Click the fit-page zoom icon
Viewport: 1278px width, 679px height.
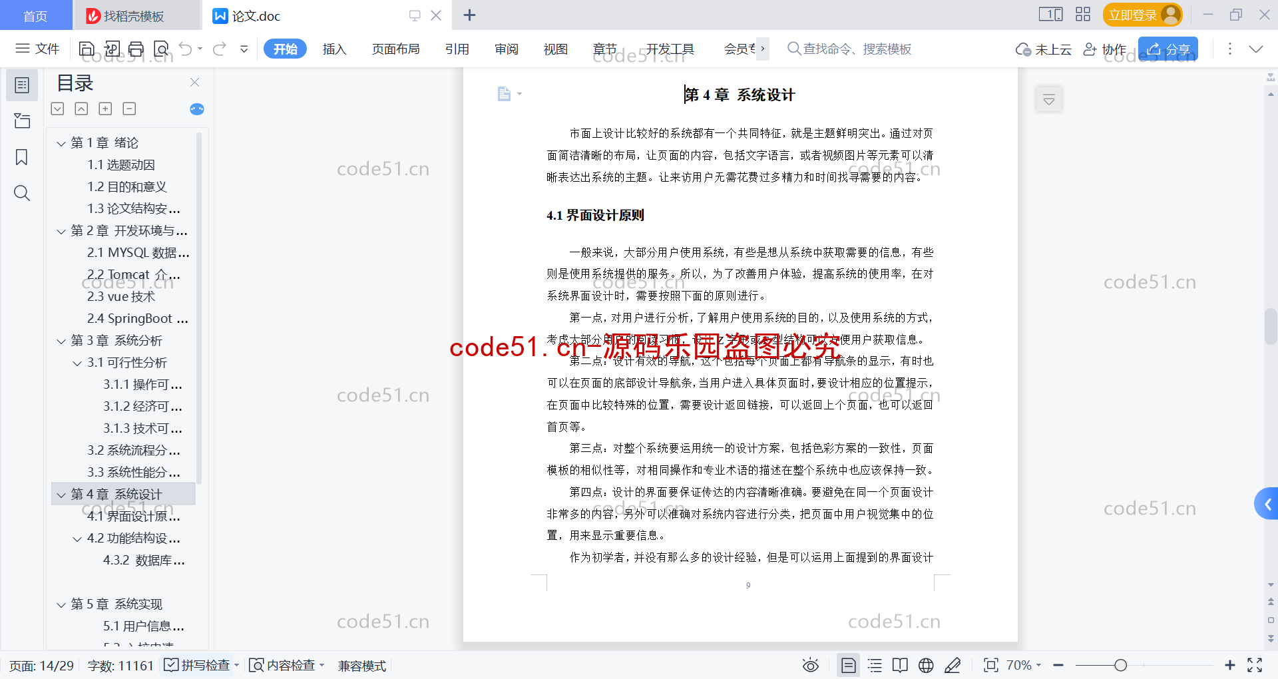point(991,665)
